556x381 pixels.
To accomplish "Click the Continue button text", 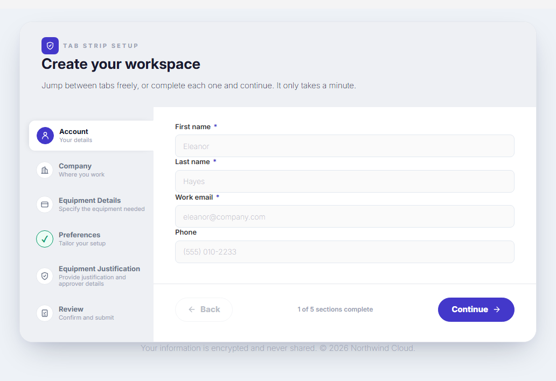I will pyautogui.click(x=470, y=309).
